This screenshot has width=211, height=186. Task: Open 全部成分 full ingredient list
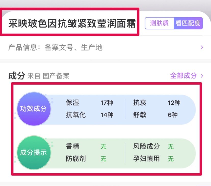(183, 76)
